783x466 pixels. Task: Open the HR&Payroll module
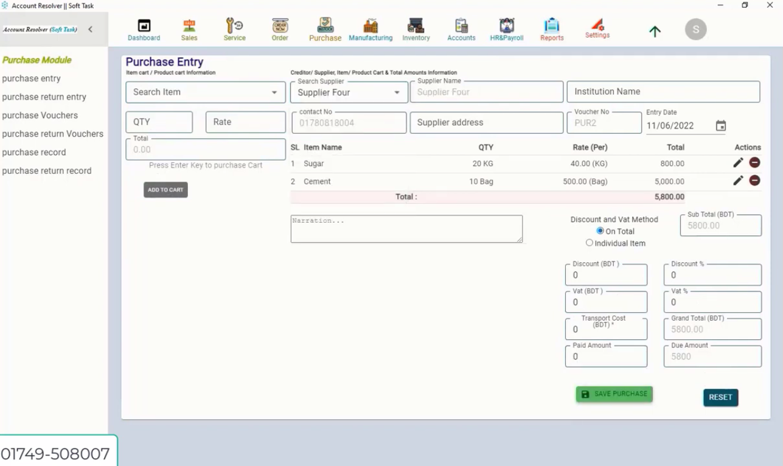[506, 29]
